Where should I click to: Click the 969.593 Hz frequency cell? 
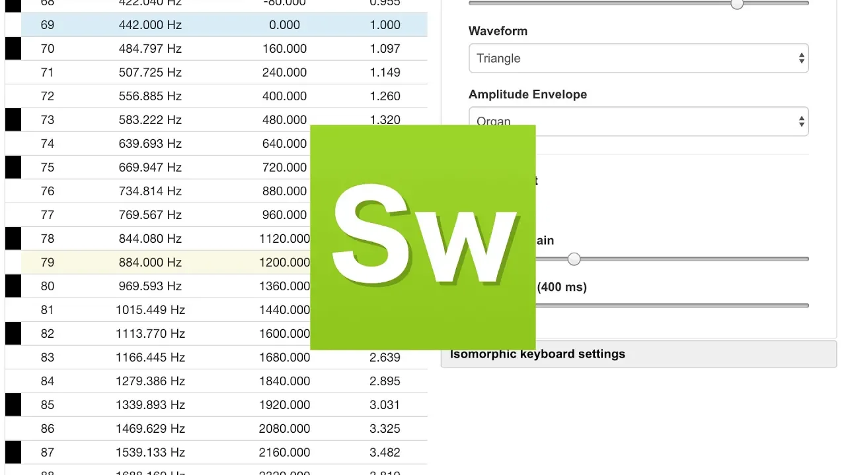150,286
